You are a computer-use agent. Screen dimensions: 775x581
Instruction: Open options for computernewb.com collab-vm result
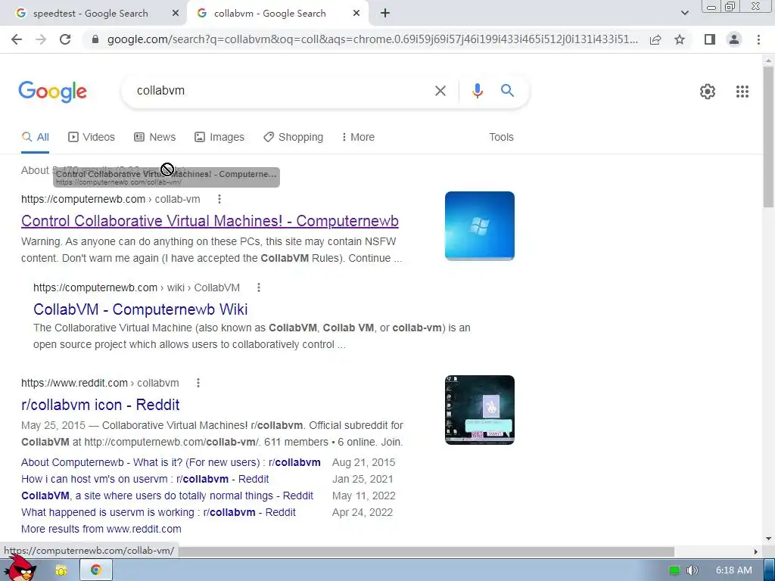(x=219, y=199)
